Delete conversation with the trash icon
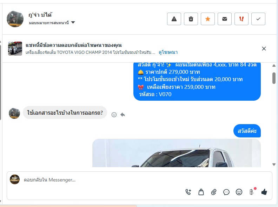The width and height of the screenshot is (278, 207). (x=191, y=19)
